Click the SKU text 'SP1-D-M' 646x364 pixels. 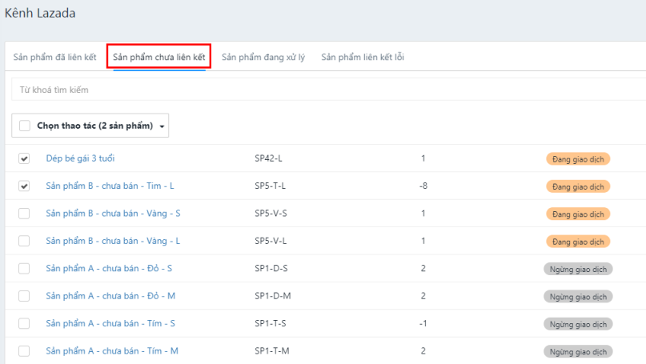(x=273, y=296)
